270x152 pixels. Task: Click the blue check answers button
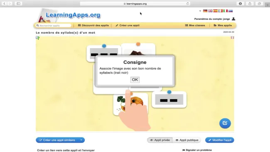tap(225, 123)
